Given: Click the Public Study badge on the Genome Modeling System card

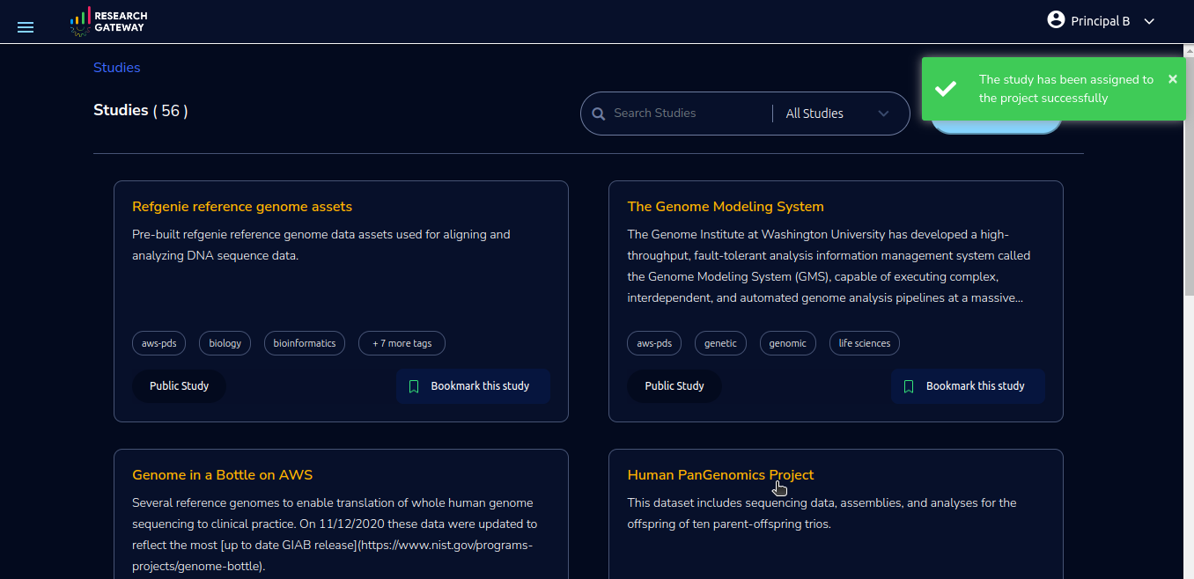Looking at the screenshot, I should (x=674, y=386).
